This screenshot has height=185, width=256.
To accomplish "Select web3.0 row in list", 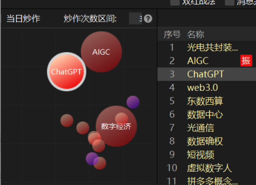I will [207, 87].
